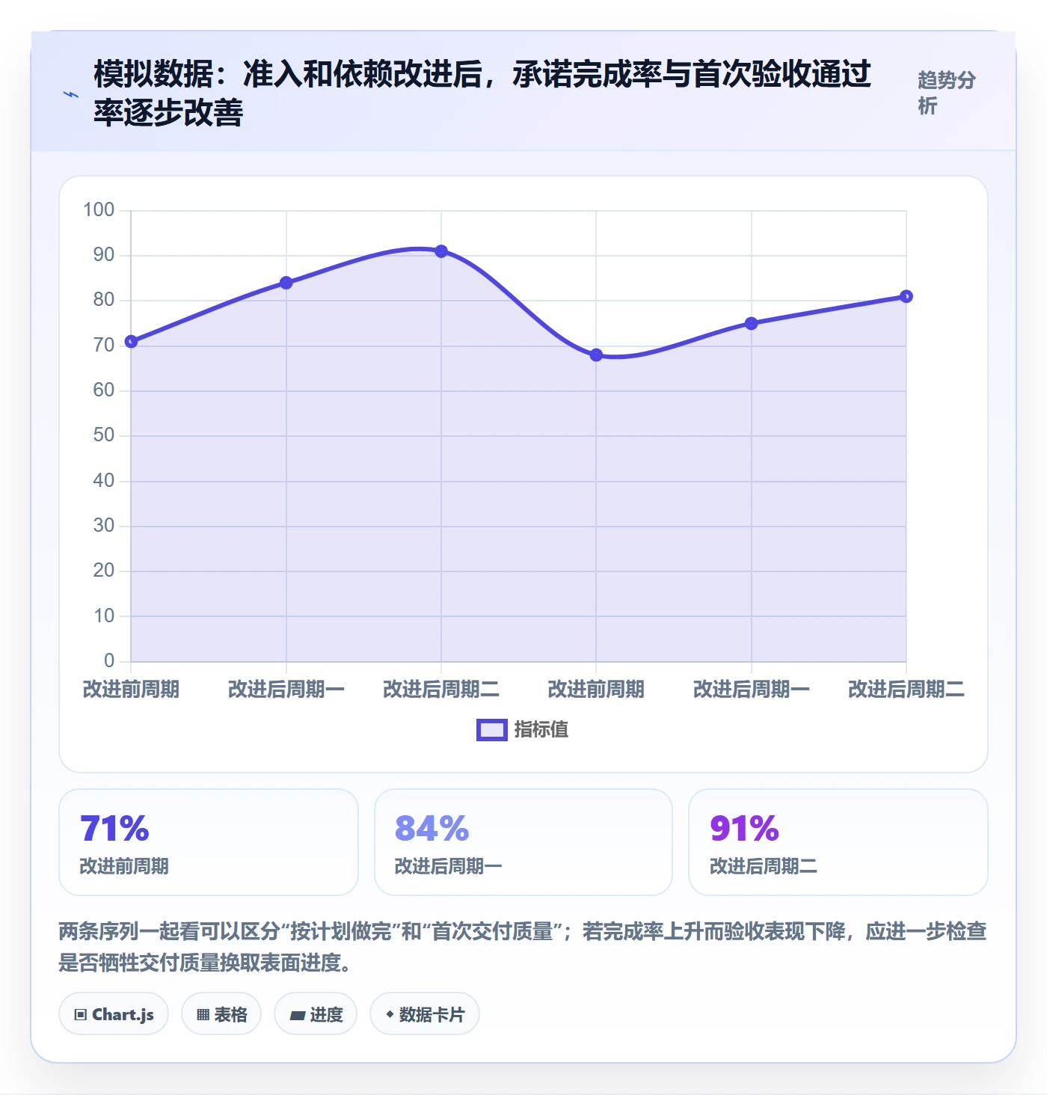Viewport: 1047px width, 1095px height.
Task: Click the 指标值 legend label
Action: click(541, 730)
